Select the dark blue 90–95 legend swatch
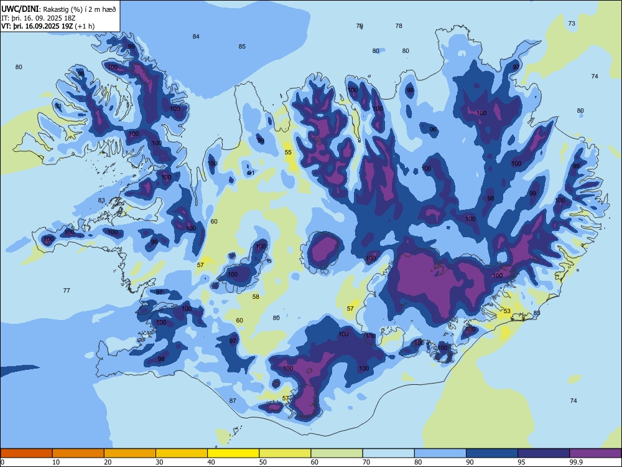This screenshot has height=467, width=622. [492, 453]
